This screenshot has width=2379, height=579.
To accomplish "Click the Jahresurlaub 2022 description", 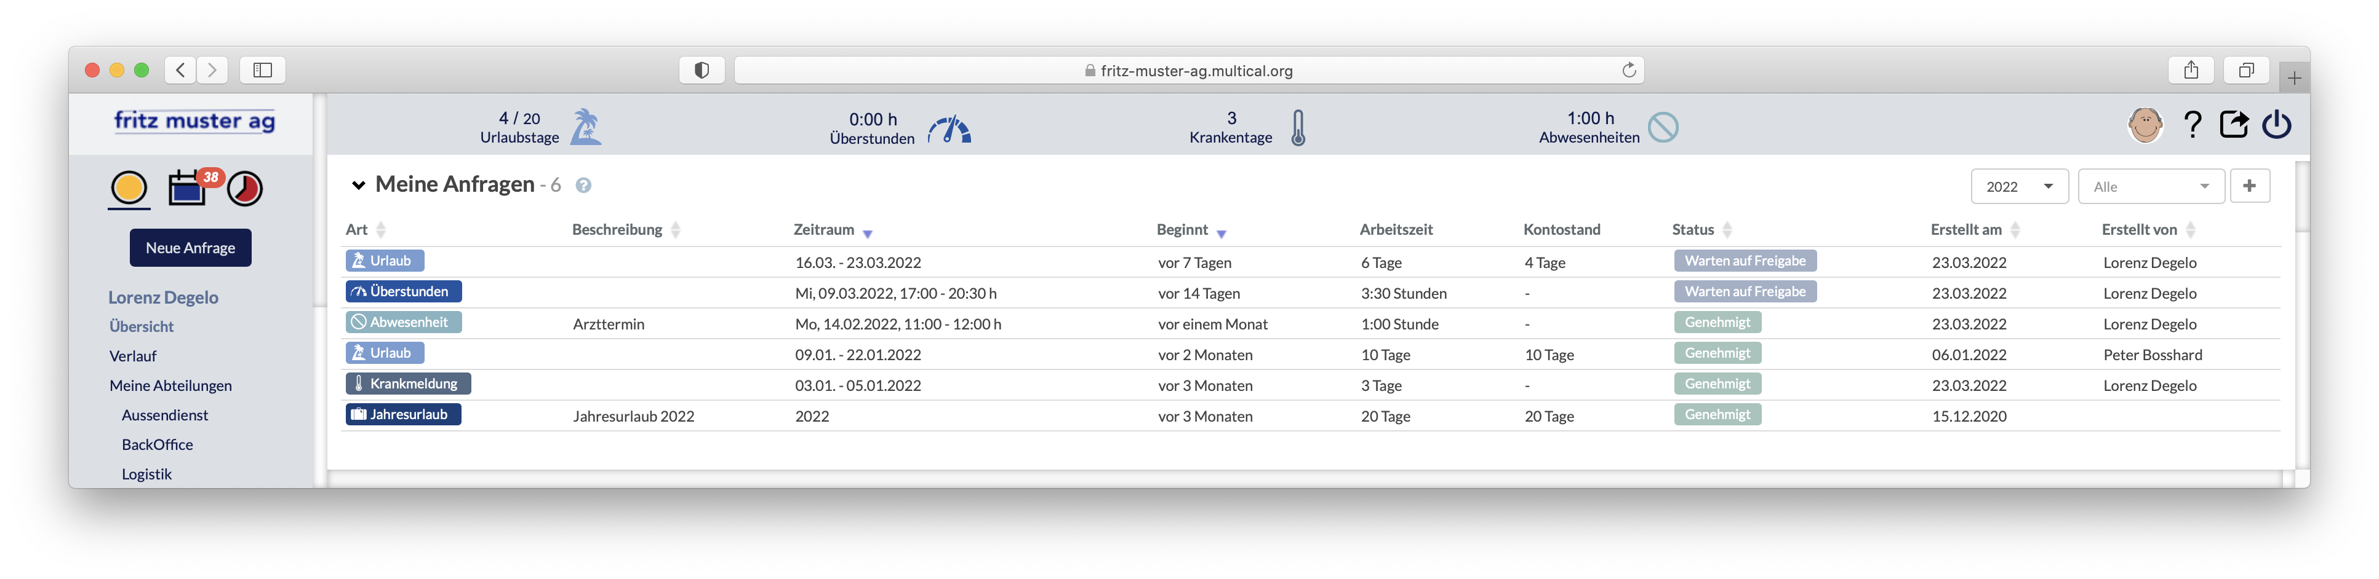I will pos(634,417).
